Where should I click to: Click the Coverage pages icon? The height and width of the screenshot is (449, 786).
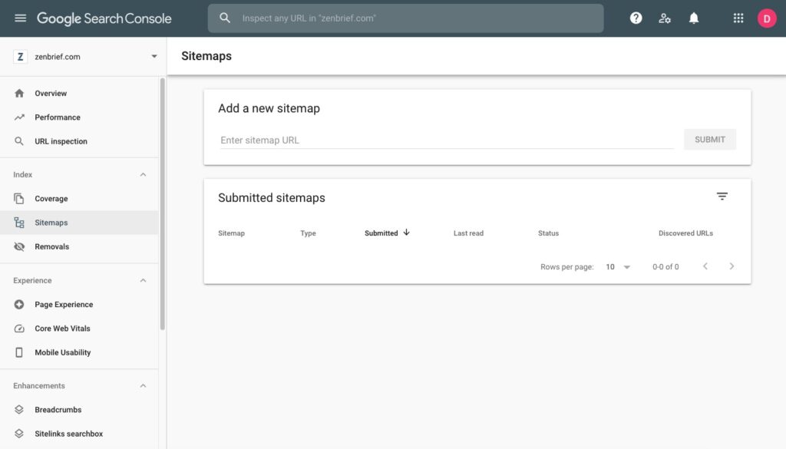click(19, 199)
